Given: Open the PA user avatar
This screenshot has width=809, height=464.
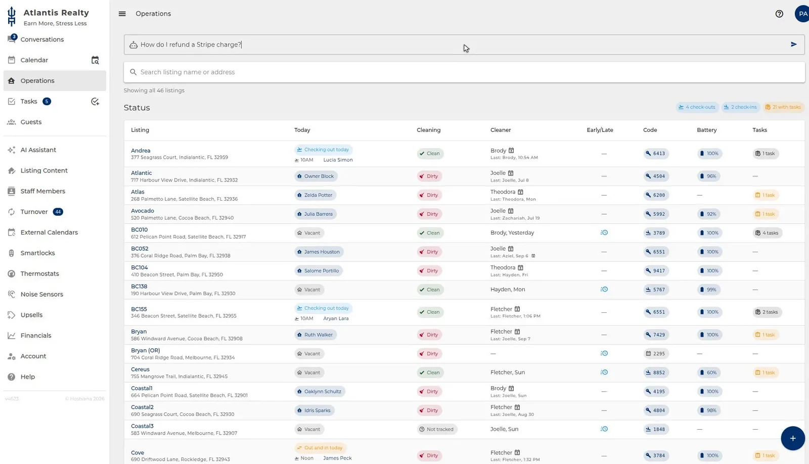Looking at the screenshot, I should tap(802, 14).
